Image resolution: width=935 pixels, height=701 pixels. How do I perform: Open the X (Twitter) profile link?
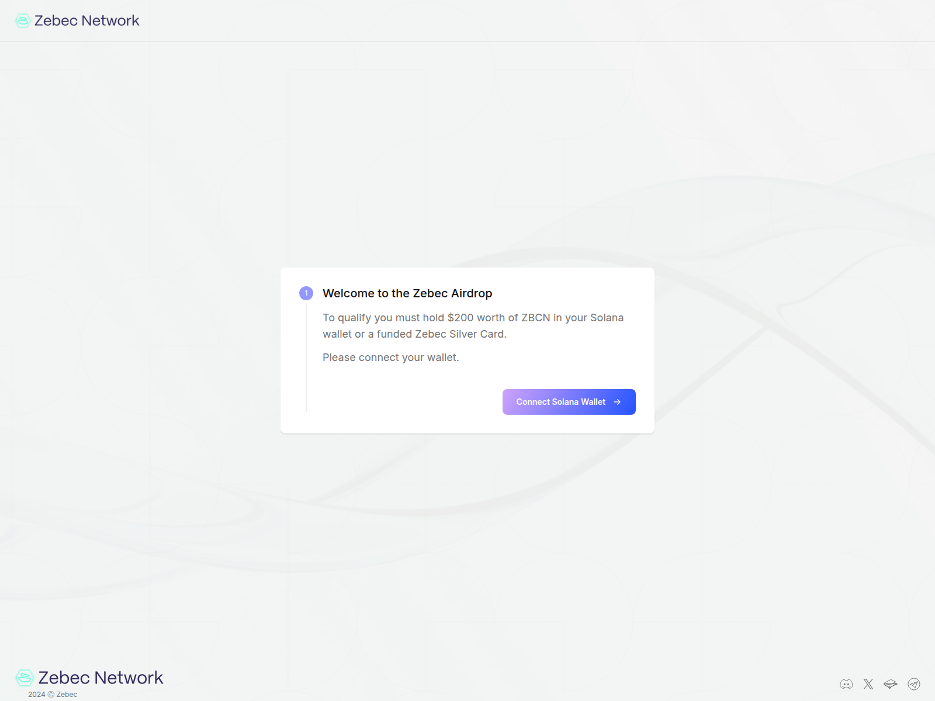click(868, 684)
